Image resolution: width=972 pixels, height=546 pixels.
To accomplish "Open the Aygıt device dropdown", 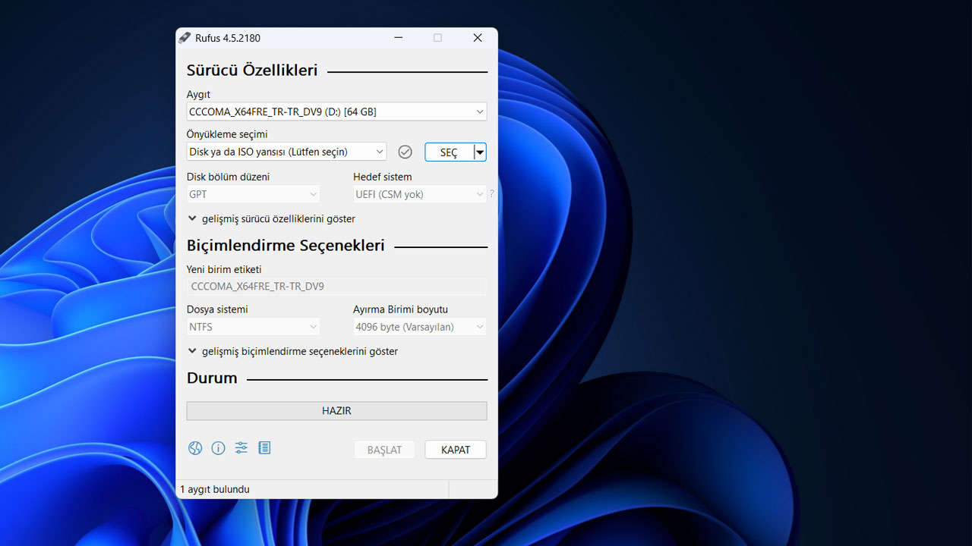I will coord(336,111).
